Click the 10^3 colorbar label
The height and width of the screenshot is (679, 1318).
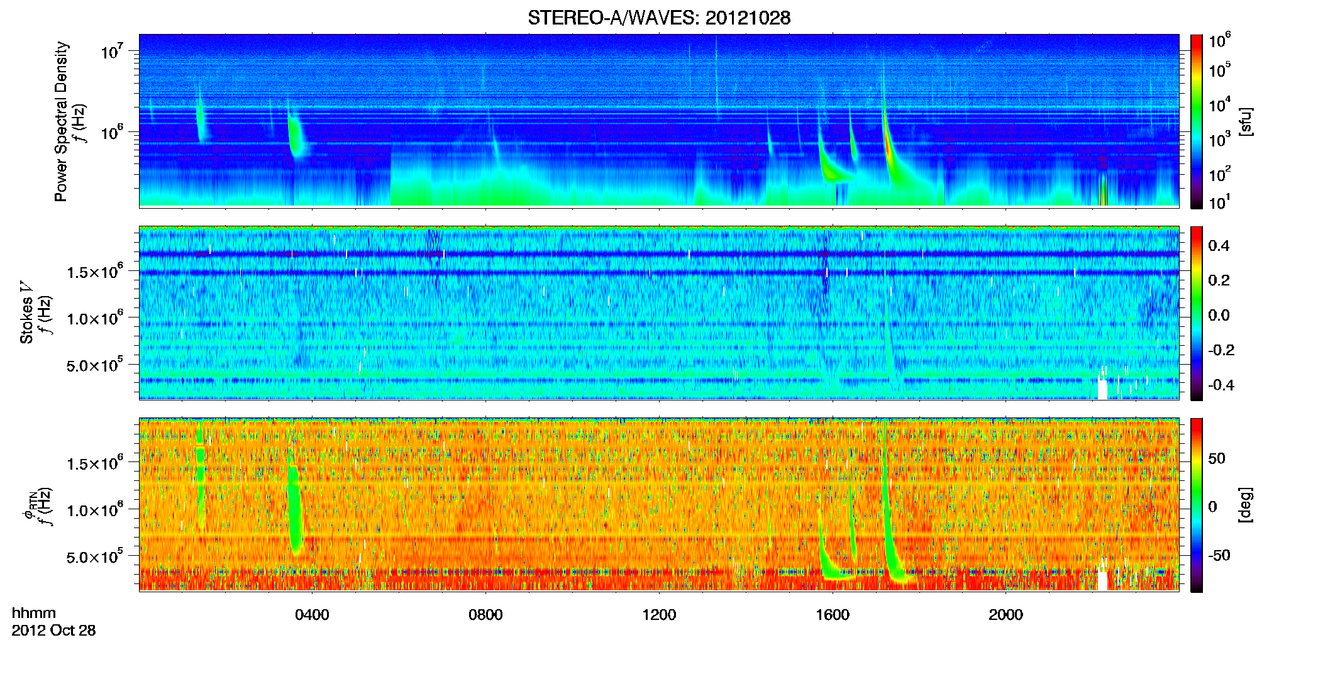point(1220,139)
